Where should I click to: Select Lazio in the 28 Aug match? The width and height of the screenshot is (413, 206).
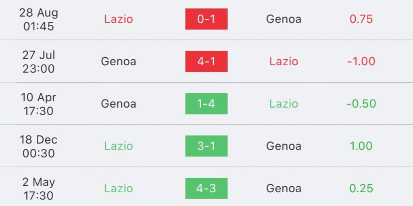(x=119, y=19)
